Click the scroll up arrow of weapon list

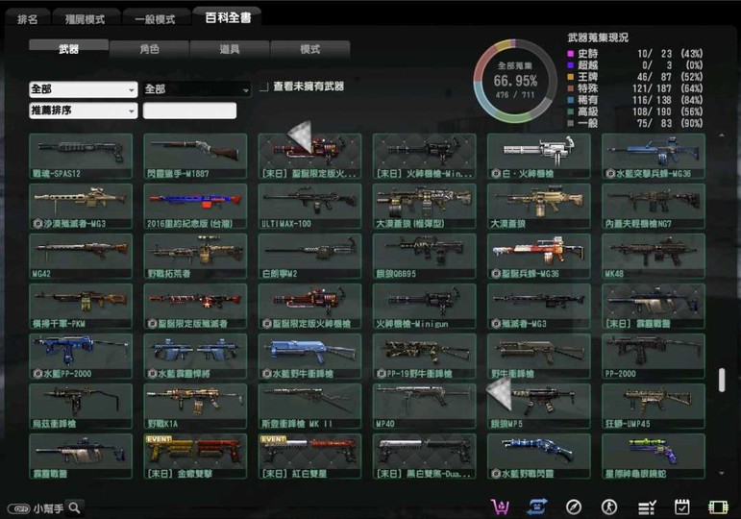tap(722, 136)
